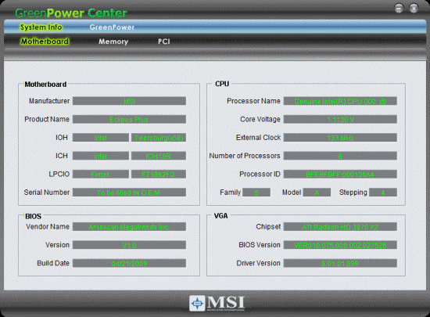Select the Processor Name value field
The image size is (430, 317).
pos(340,101)
